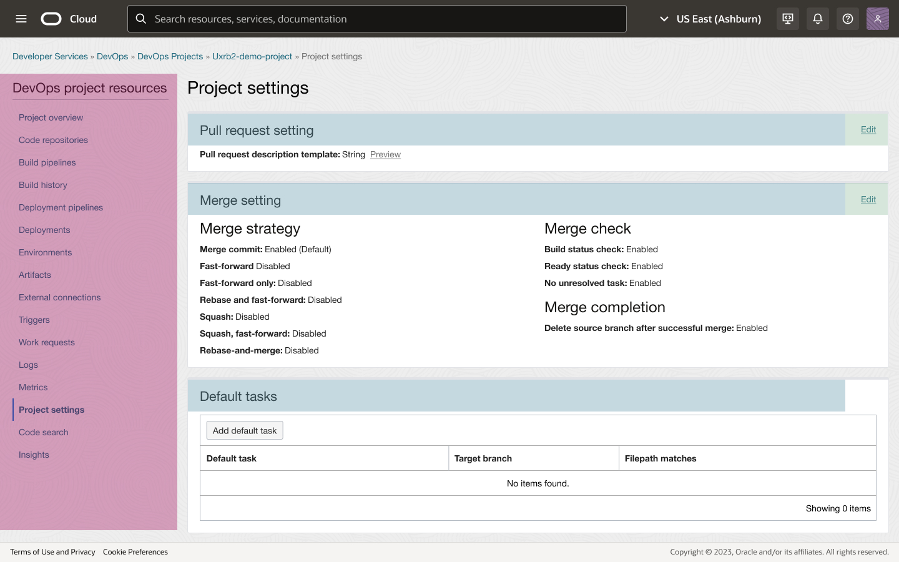Select Deployment pipelines in the sidebar

point(61,207)
